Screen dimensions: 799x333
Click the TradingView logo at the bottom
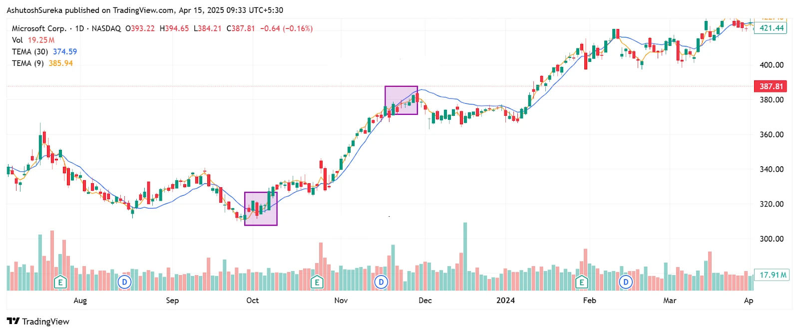[38, 321]
